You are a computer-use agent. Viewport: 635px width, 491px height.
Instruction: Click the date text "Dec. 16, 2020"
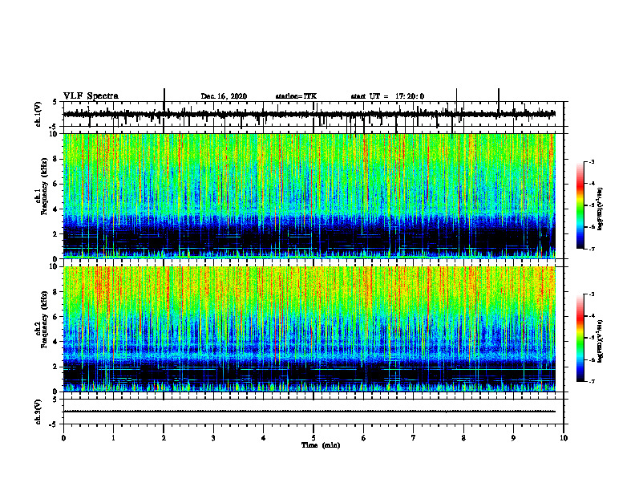coord(224,96)
